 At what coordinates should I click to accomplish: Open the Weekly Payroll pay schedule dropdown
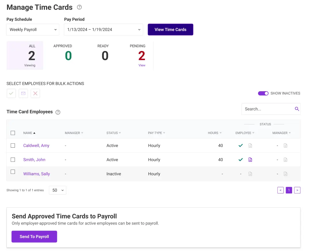pos(33,29)
